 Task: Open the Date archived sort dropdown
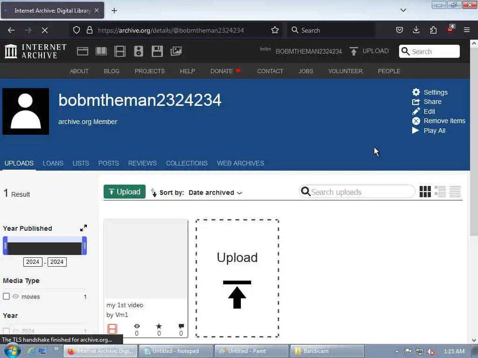coord(215,193)
